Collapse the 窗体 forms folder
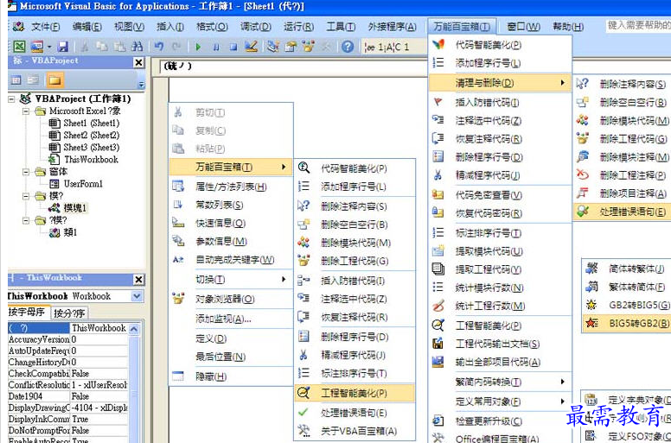Image resolution: width=671 pixels, height=443 pixels. [x=26, y=172]
